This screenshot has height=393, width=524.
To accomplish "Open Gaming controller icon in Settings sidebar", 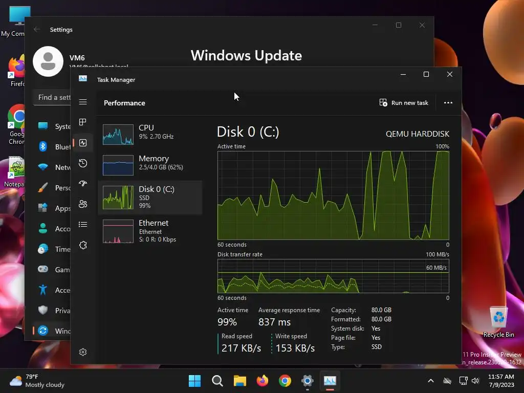I will click(43, 269).
